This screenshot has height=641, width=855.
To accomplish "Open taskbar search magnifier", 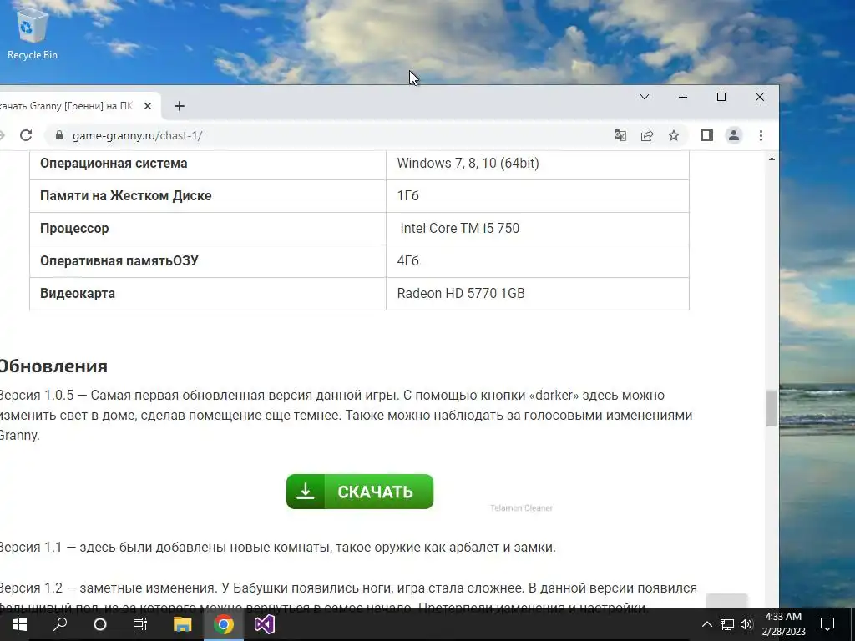I will tap(60, 624).
